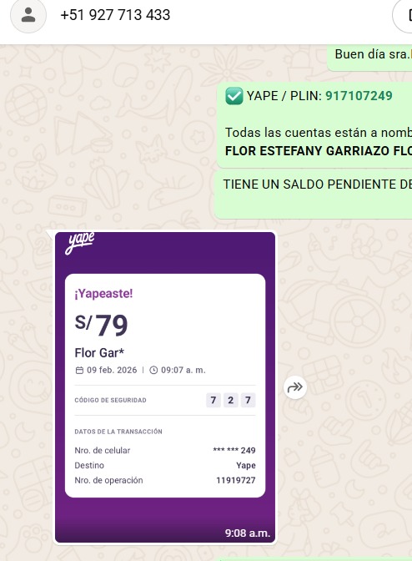Click the ¡Yapeaste! heading in the receipt
Screen dimensions: 412x561
(103, 293)
